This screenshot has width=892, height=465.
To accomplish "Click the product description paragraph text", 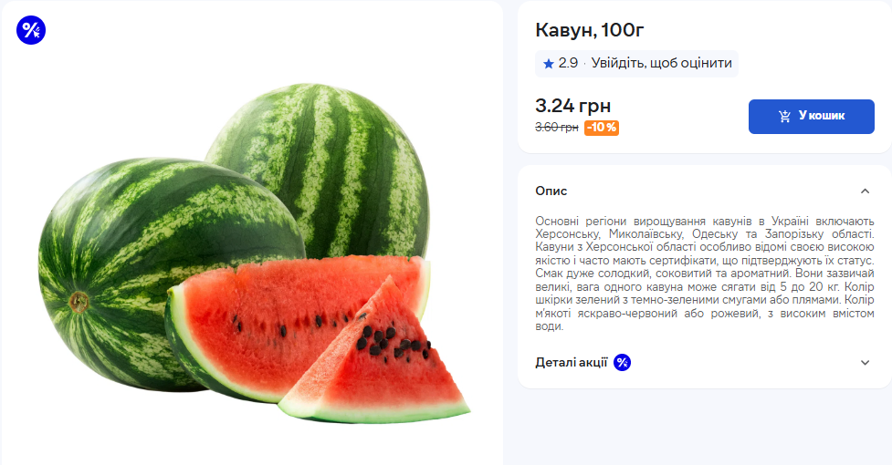I will [705, 274].
